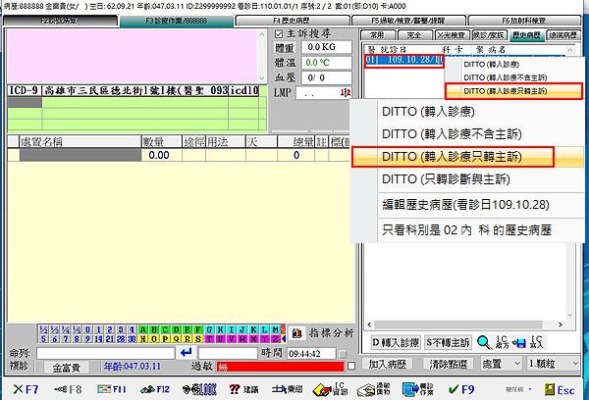Click the 指標分析 chart icon
This screenshot has width=589, height=400.
tap(323, 334)
